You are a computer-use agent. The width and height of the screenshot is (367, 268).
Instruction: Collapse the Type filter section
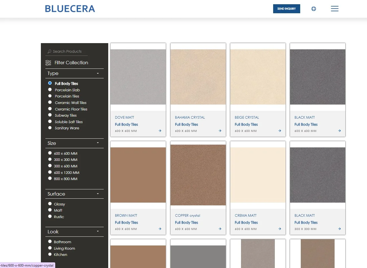98,74
